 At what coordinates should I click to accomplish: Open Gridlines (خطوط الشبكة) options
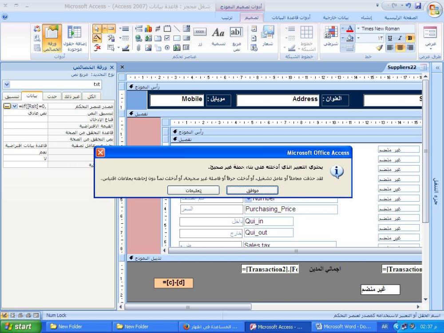pyautogui.click(x=306, y=38)
